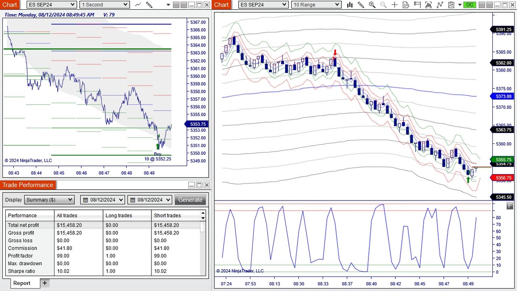Click second link square on right chart
The image size is (517, 291).
[x=489, y=5]
